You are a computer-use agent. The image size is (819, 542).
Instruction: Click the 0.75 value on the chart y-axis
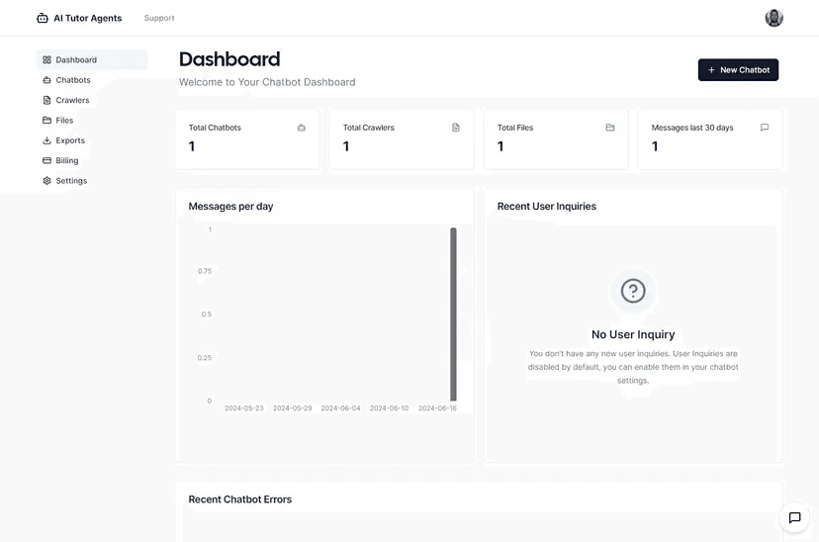coord(205,271)
